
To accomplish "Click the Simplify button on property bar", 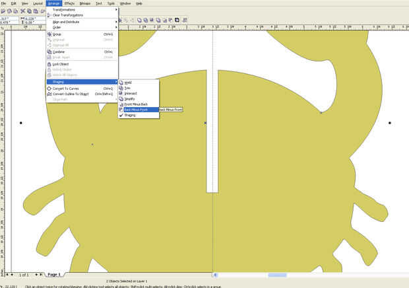I will pyautogui.click(x=158, y=20).
